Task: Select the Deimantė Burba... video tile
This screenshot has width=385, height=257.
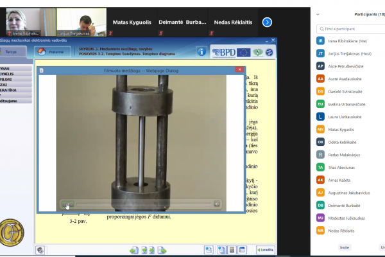Action: click(x=182, y=22)
